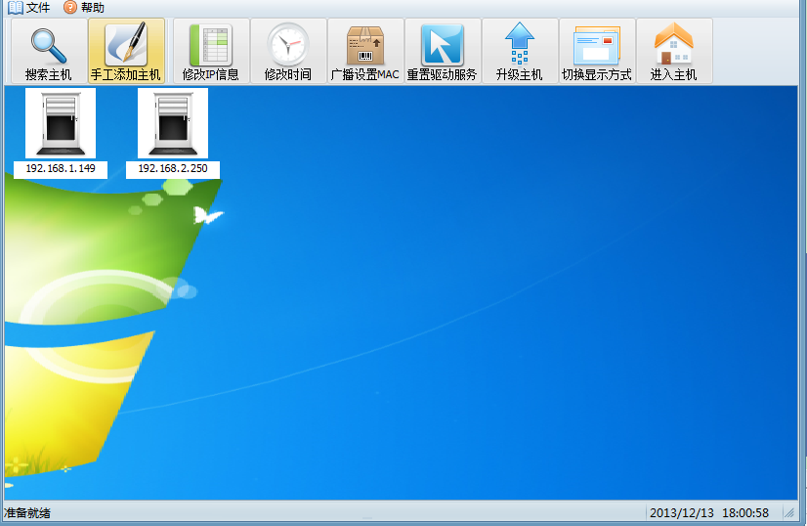Click the time 18:00:58 in status bar

pyautogui.click(x=745, y=513)
